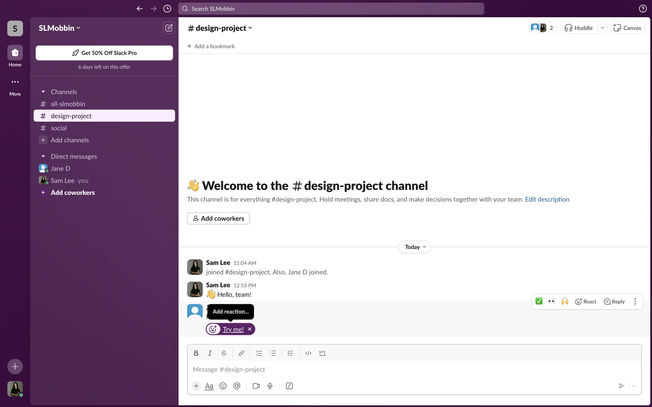
Task: Open the SLMobbin workspace dropdown menu
Action: click(59, 28)
